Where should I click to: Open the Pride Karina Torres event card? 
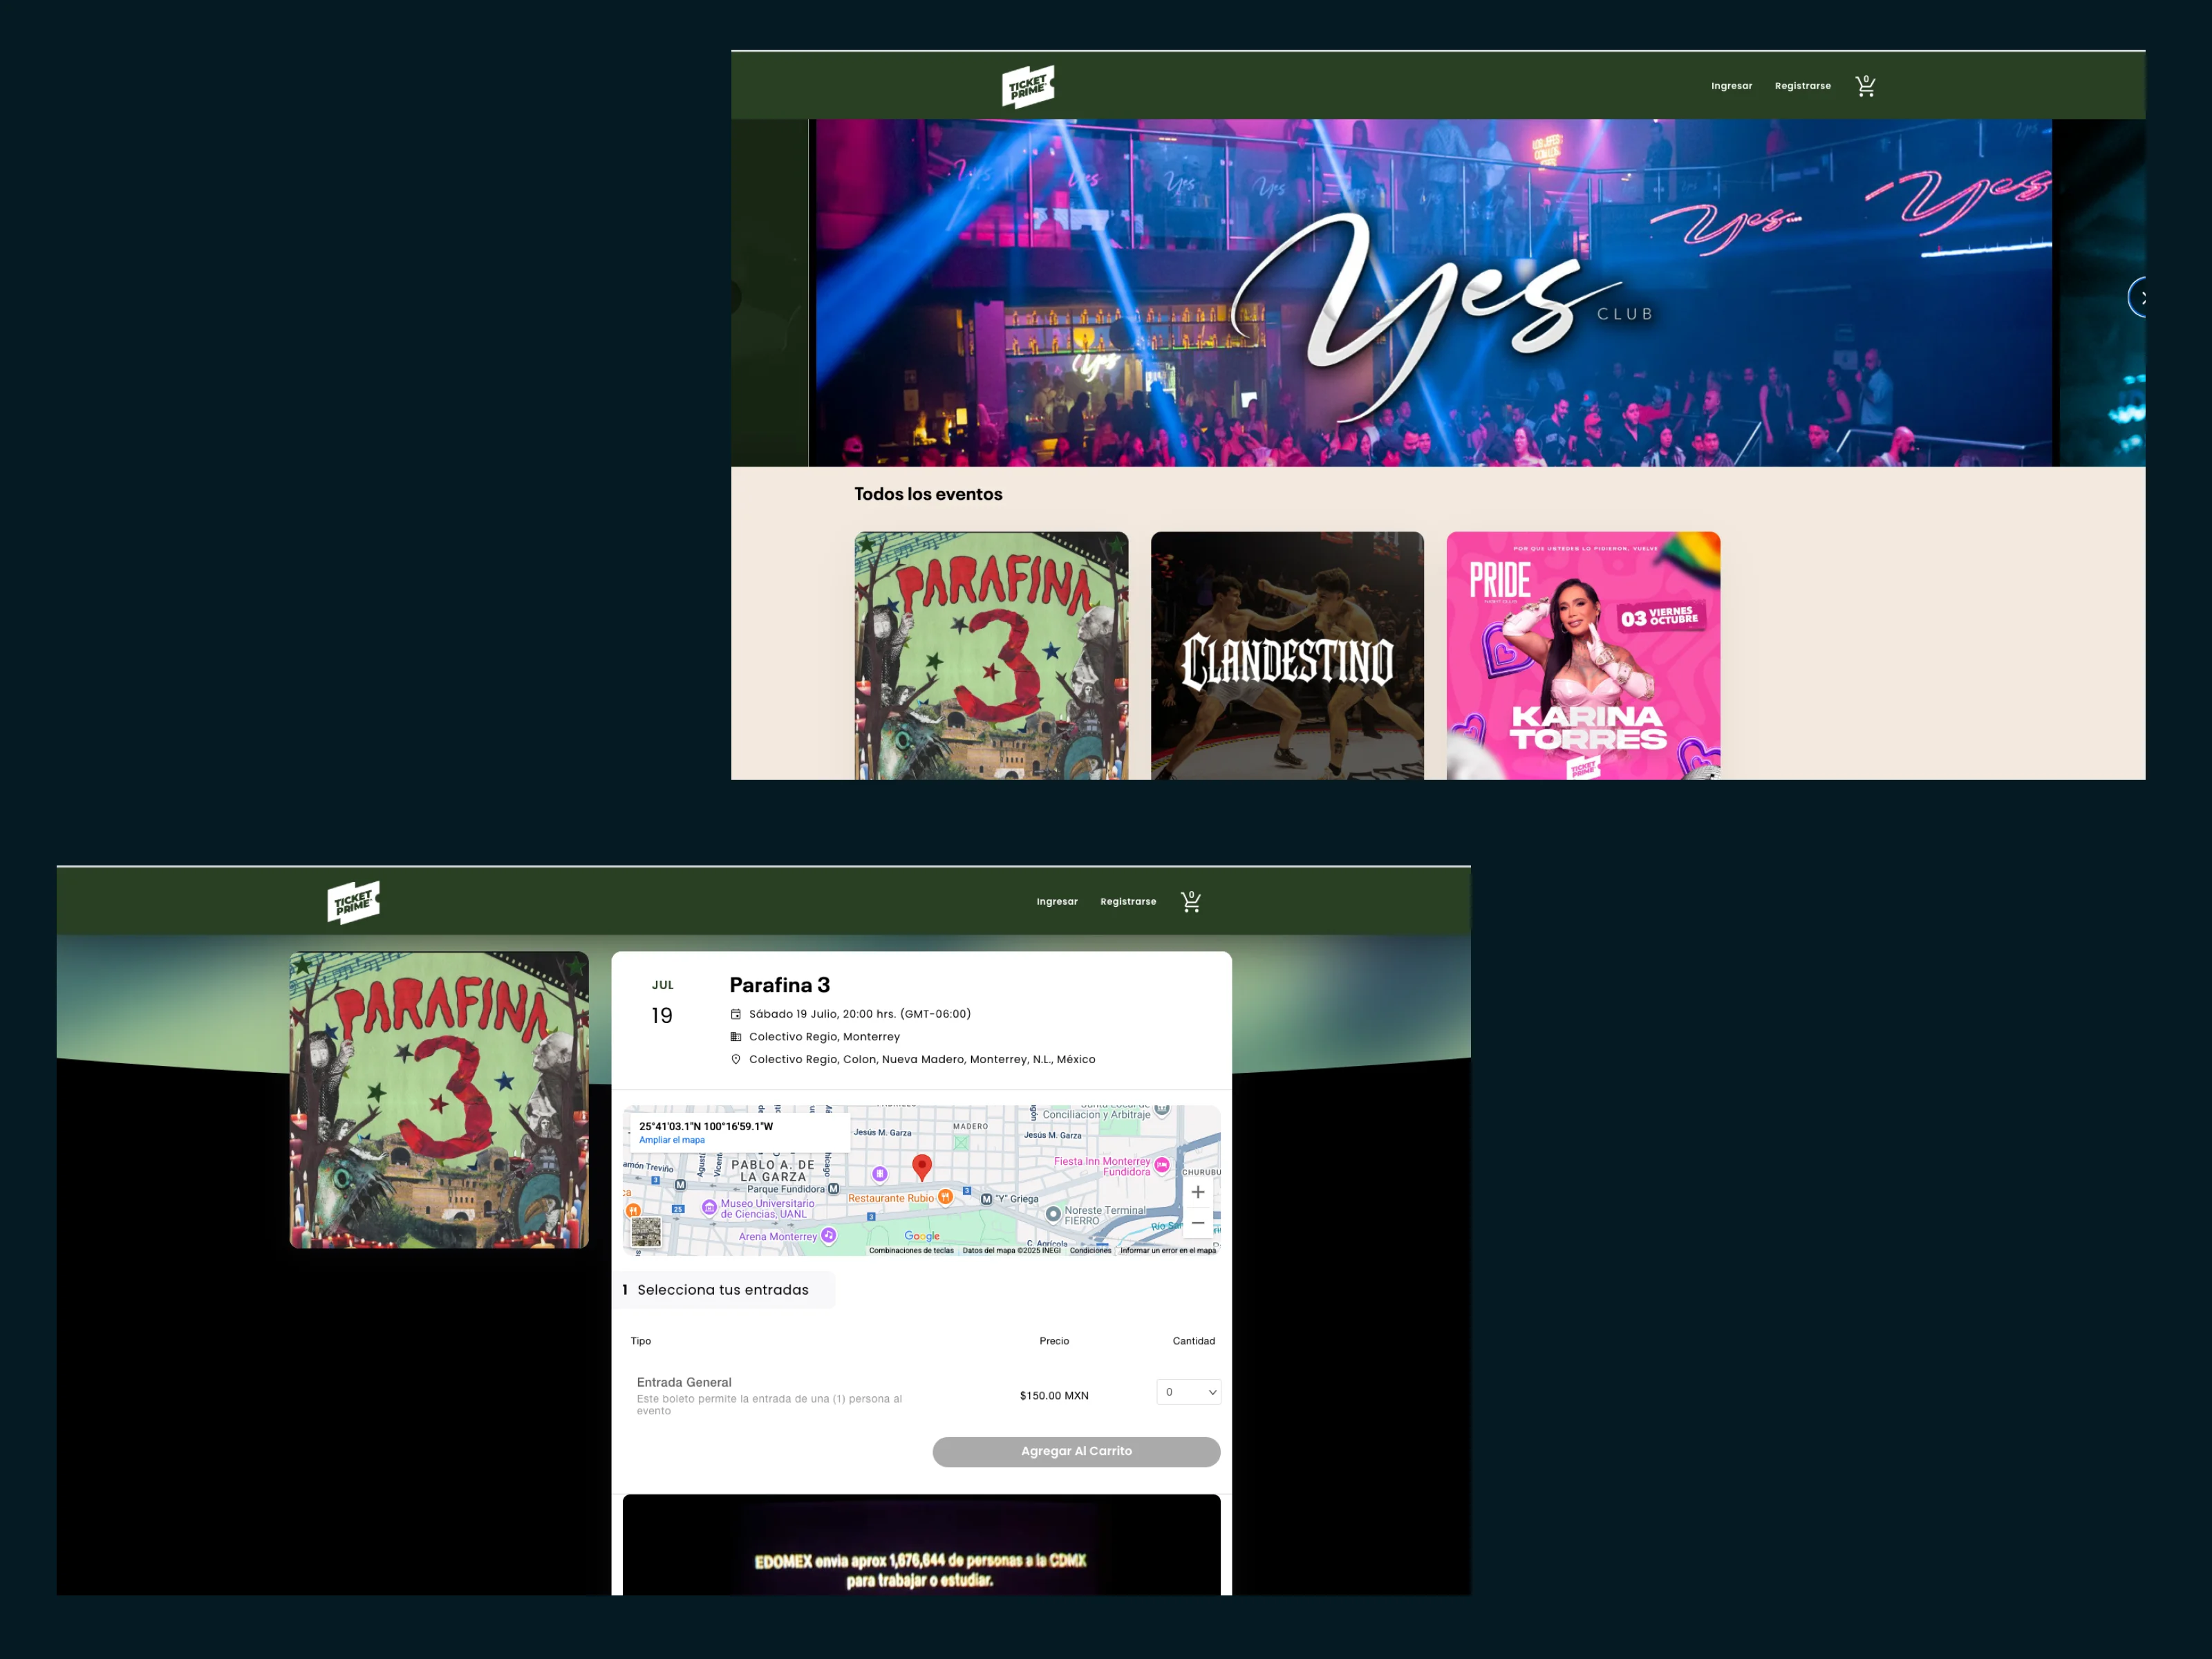1583,655
